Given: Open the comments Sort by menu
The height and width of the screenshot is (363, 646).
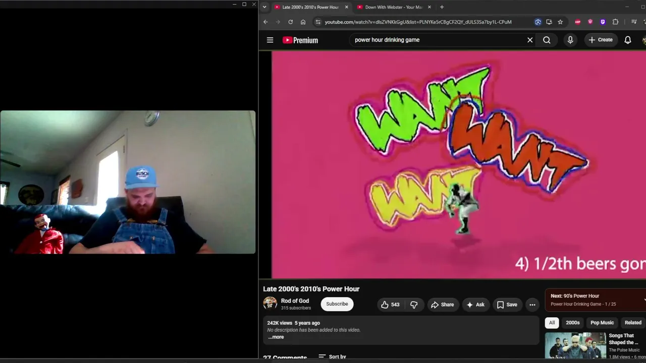Looking at the screenshot, I should click(x=332, y=356).
